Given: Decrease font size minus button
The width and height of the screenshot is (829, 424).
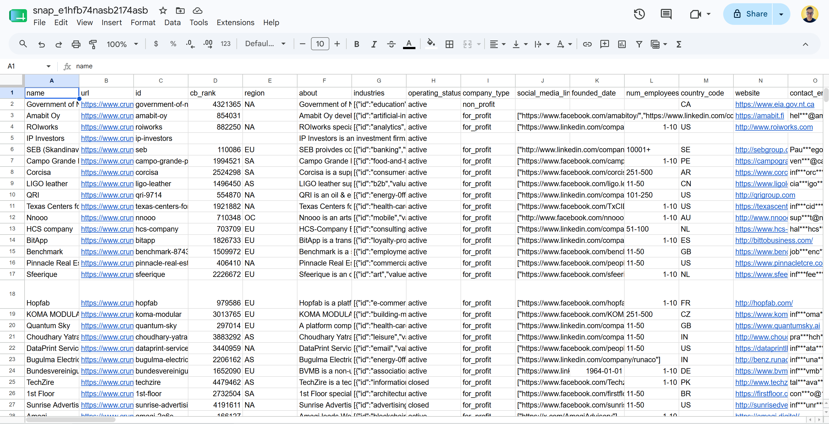Looking at the screenshot, I should [303, 44].
